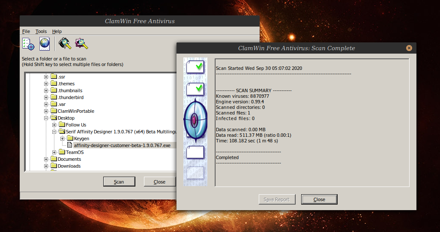Expand the .var folder node
The image size is (440, 232).
(x=46, y=104)
